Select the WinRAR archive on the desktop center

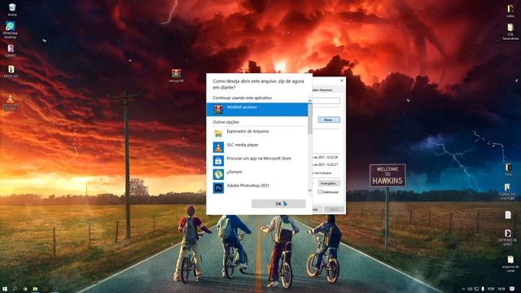coord(176,76)
